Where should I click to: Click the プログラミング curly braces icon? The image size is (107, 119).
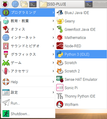click(6, 12)
